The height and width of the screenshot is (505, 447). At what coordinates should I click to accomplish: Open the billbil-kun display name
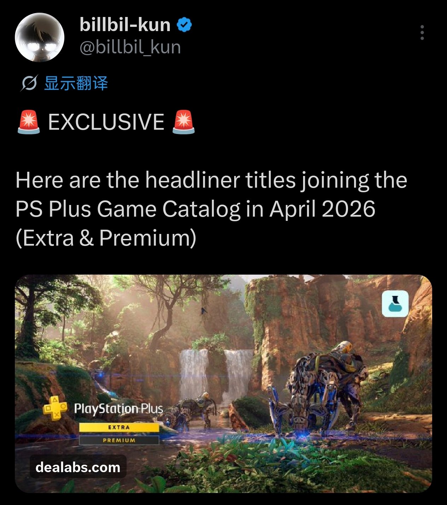pyautogui.click(x=125, y=25)
